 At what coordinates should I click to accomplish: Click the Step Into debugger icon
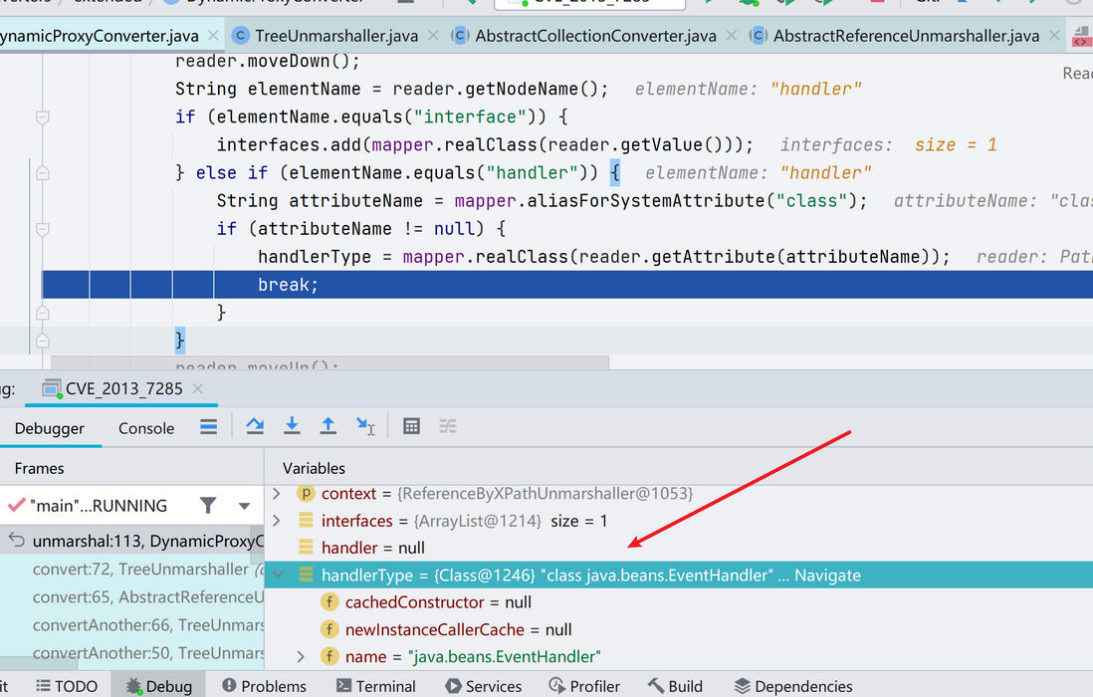(x=292, y=426)
